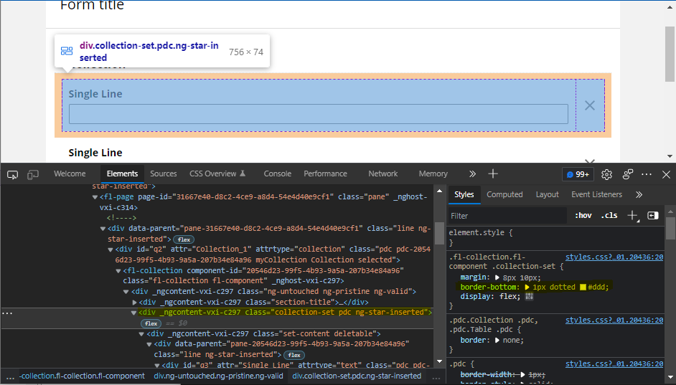Click Elements tree scroll down arrow
This screenshot has height=385, width=676.
439,361
